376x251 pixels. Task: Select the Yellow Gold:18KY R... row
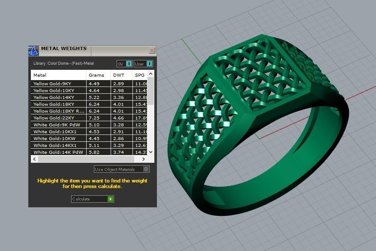tap(89, 111)
